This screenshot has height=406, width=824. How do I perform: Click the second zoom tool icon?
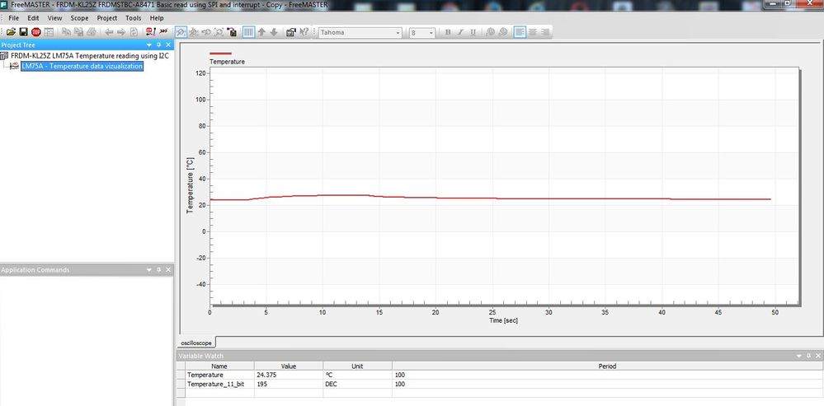(x=193, y=32)
